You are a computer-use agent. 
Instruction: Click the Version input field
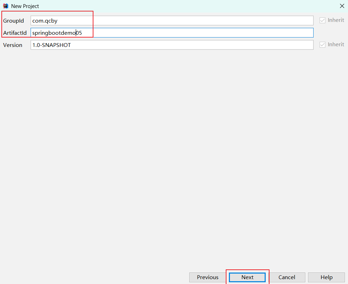(x=172, y=45)
